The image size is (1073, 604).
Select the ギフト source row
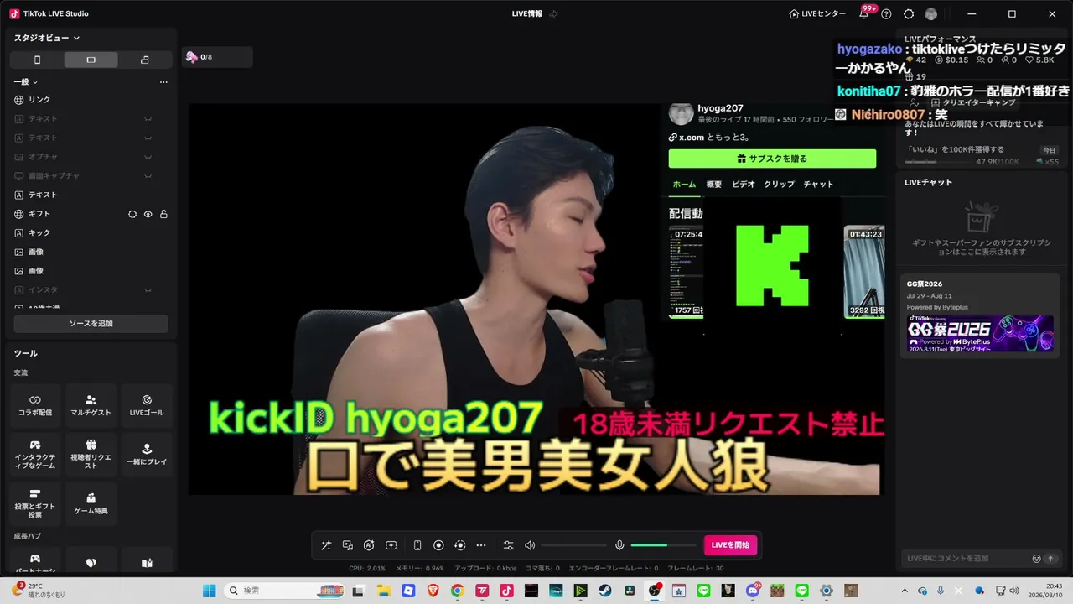91,214
